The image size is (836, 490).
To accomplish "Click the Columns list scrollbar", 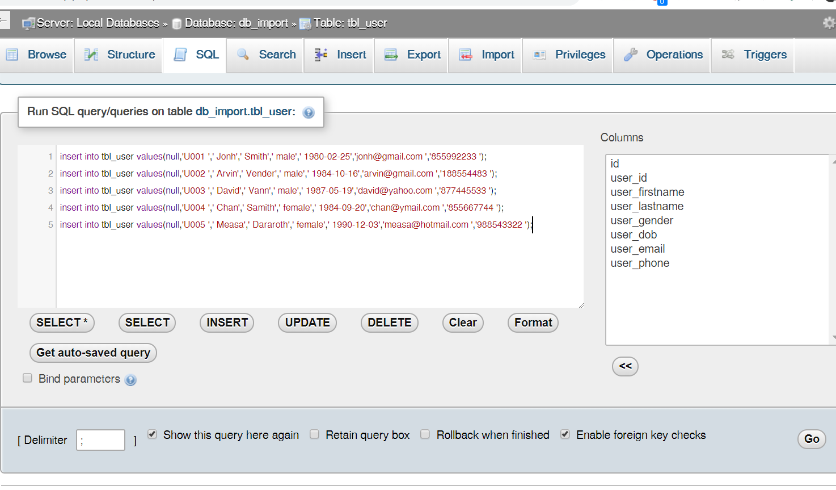I will coord(833,250).
